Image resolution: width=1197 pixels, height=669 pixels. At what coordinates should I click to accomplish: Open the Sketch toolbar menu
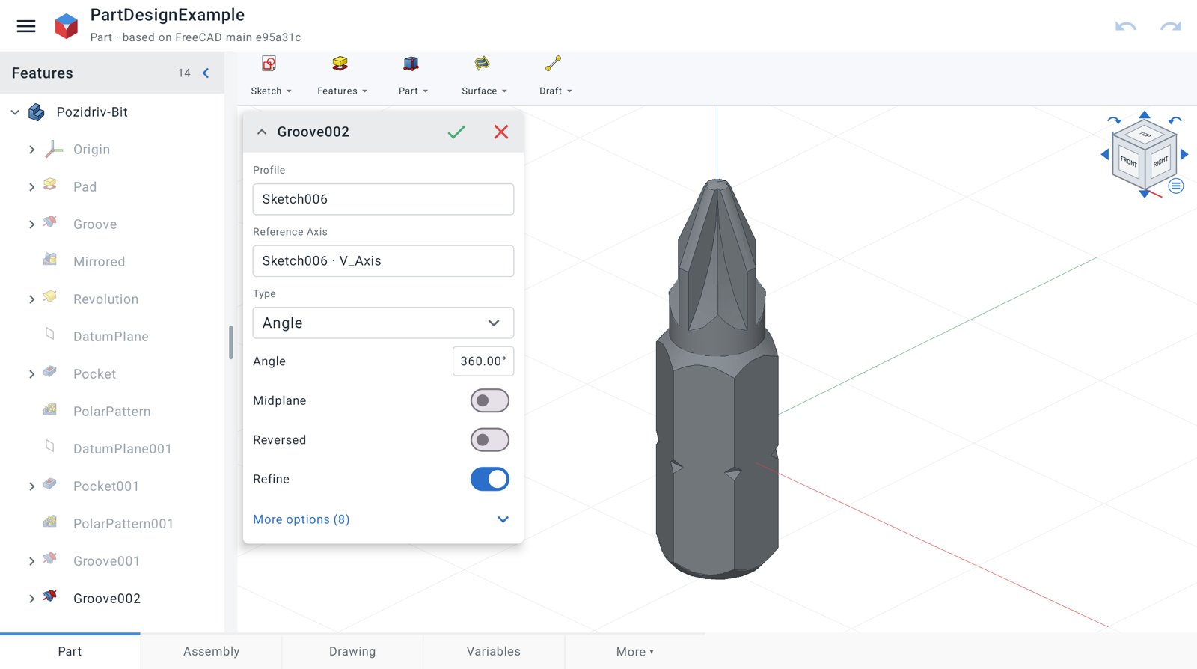[271, 76]
